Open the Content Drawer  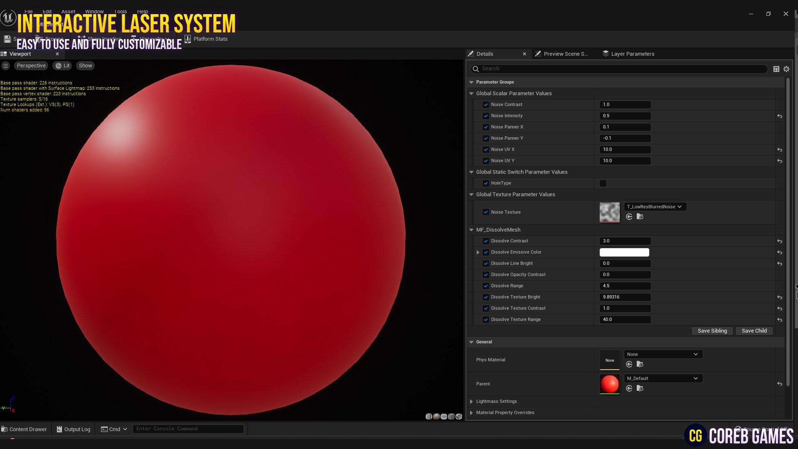pyautogui.click(x=24, y=429)
